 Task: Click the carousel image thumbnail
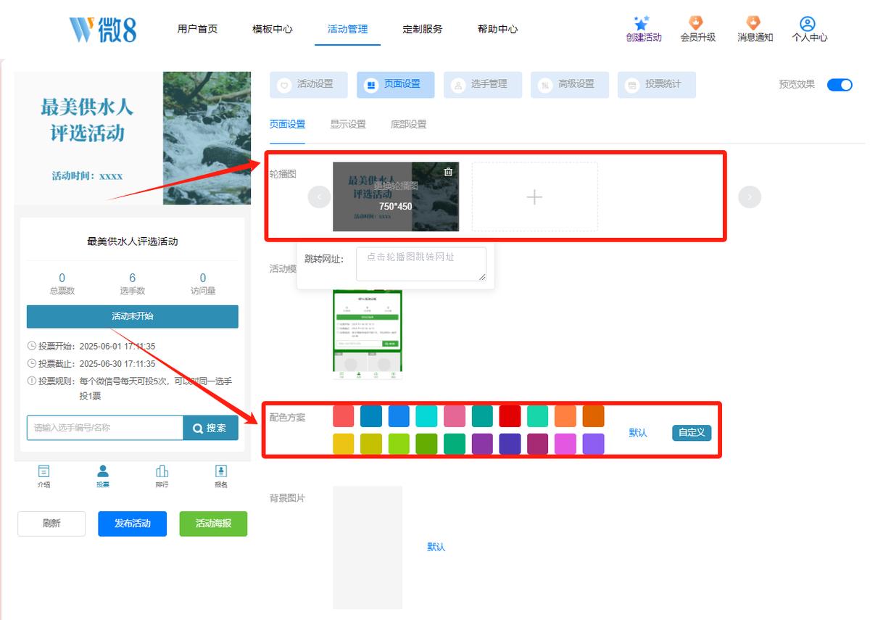pyautogui.click(x=396, y=197)
